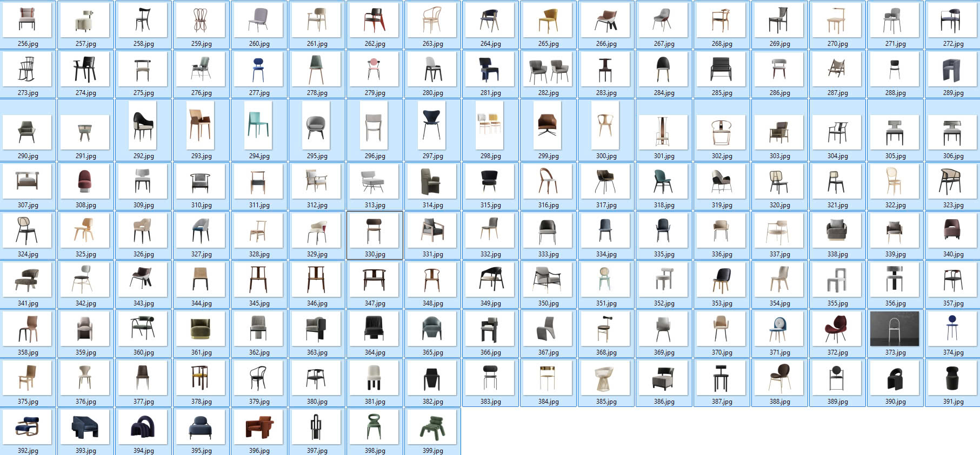Image resolution: width=980 pixels, height=455 pixels.
Task: Select the green puffy chair 399.jpg
Action: click(432, 426)
